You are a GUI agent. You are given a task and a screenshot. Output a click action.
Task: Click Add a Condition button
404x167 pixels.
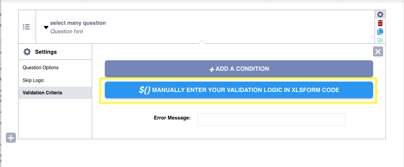[239, 69]
